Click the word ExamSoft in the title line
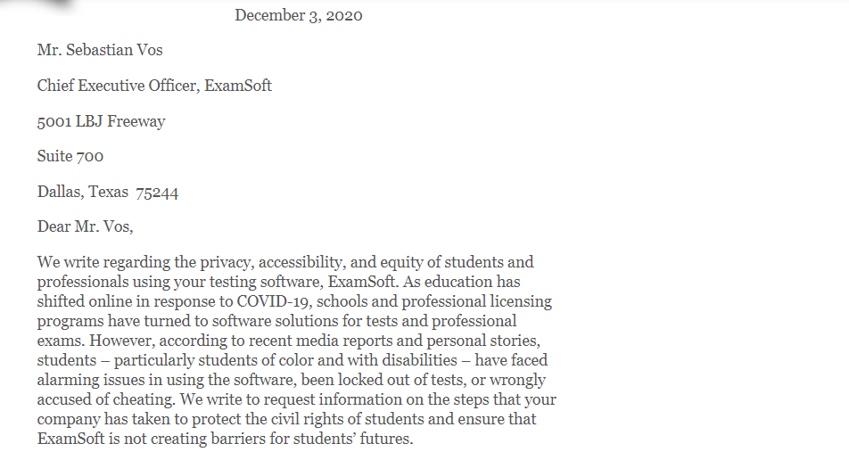 pyautogui.click(x=238, y=86)
